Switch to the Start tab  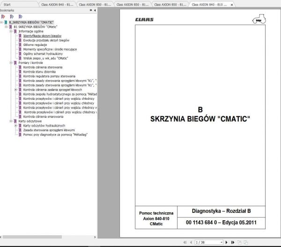coord(7,5)
